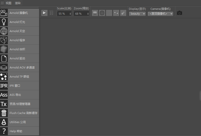Image resolution: width=201 pixels, height=136 pixels.
Task: Click the Flush Cache trash icon
Action: click(x=4, y=113)
